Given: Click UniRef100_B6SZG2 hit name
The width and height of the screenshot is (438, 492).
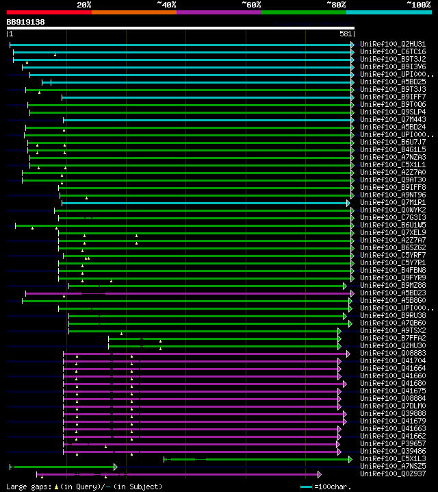Looking at the screenshot, I should pos(393,247).
